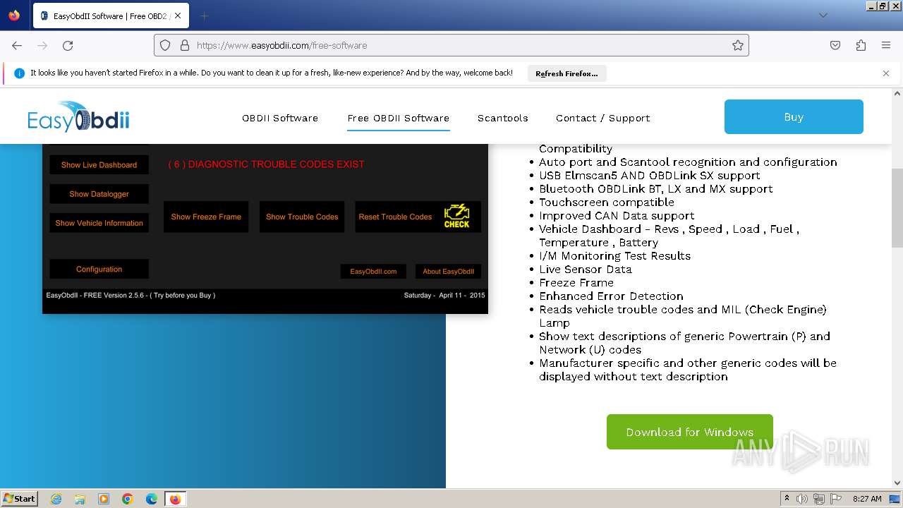This screenshot has height=508, width=903.
Task: Click the blue Buy button
Action: click(794, 117)
